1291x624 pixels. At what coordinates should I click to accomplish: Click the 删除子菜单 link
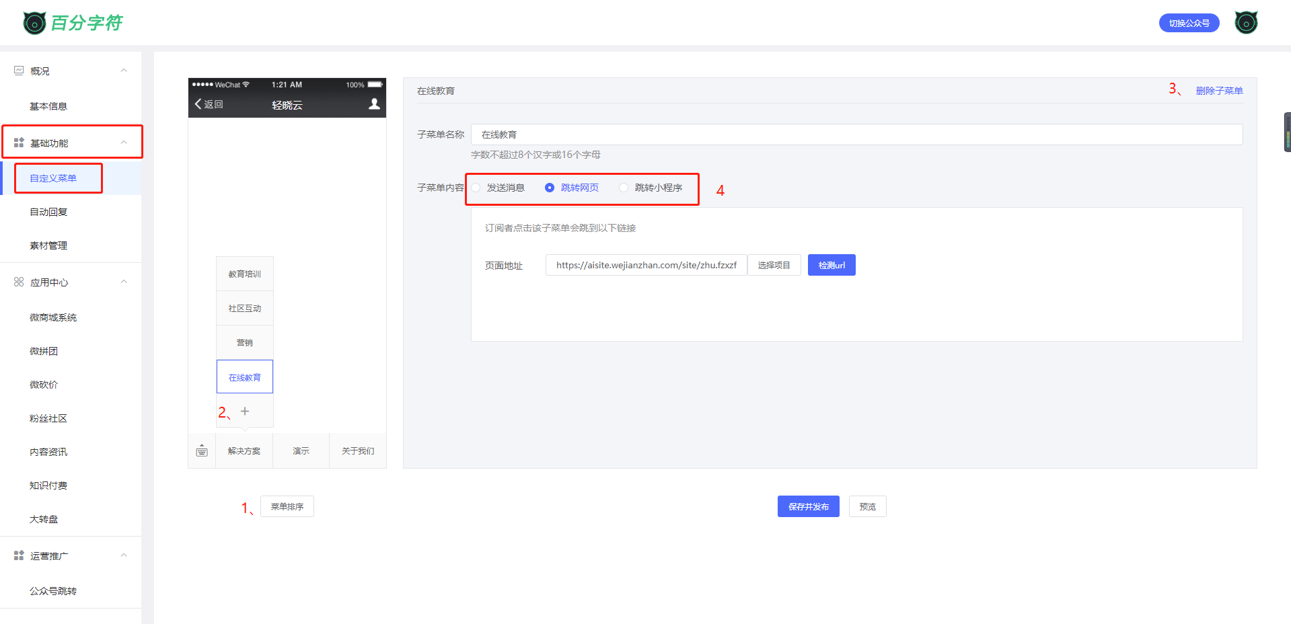pyautogui.click(x=1219, y=91)
